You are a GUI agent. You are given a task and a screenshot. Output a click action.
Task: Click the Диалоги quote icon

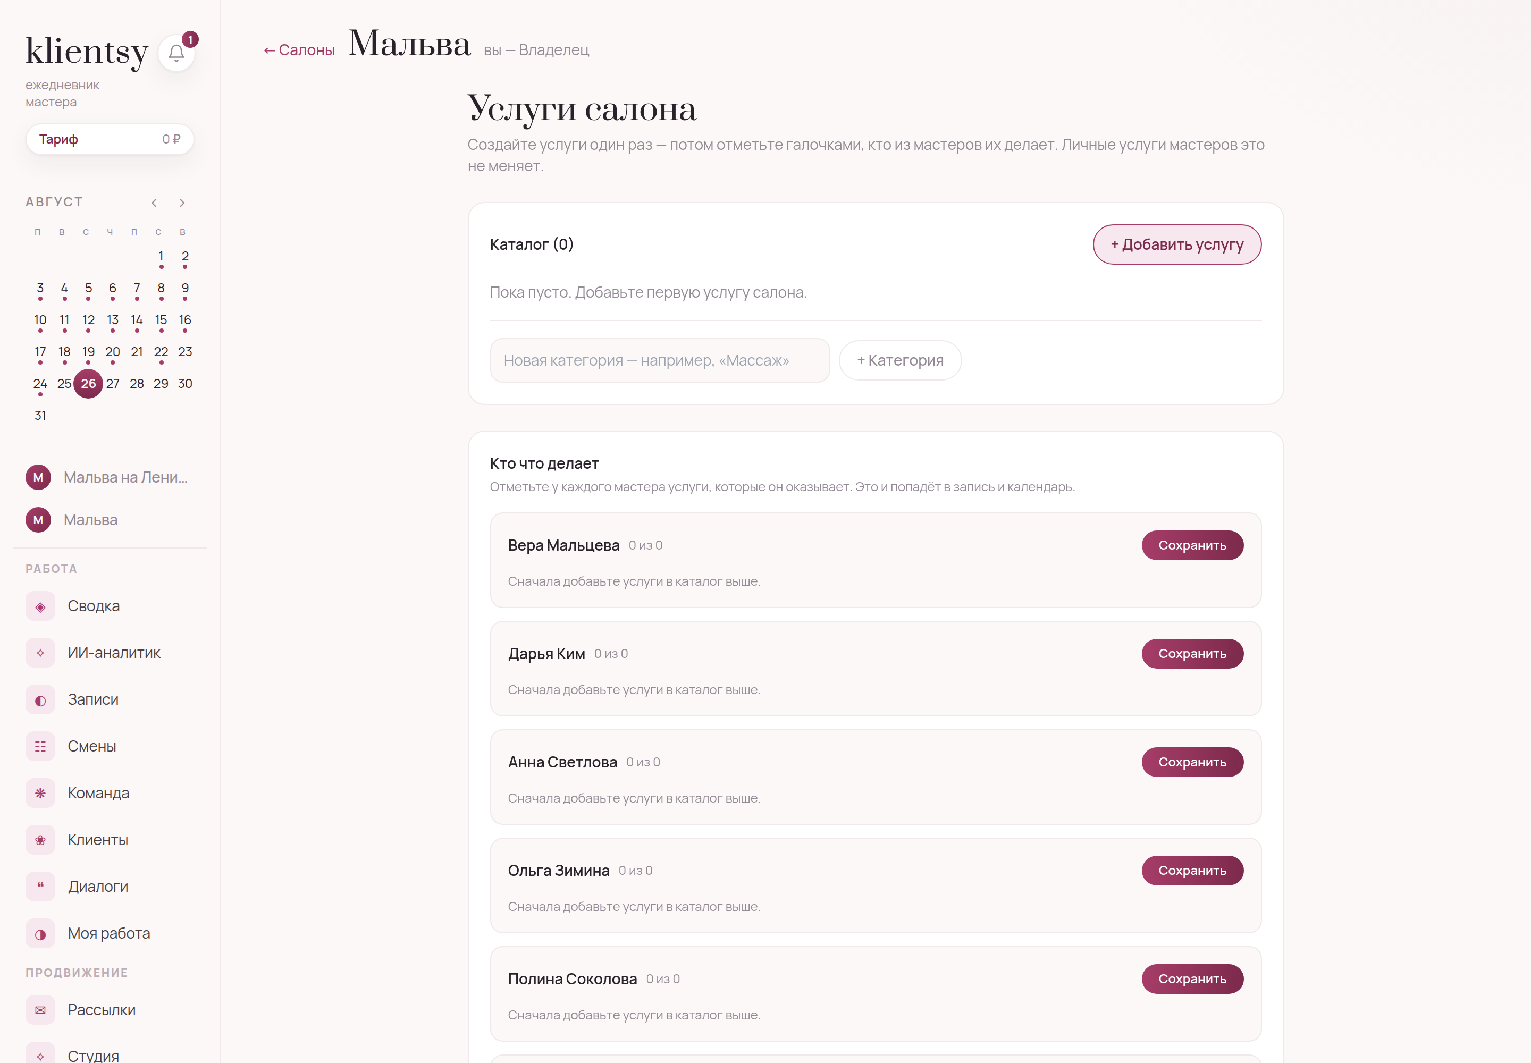pyautogui.click(x=40, y=887)
